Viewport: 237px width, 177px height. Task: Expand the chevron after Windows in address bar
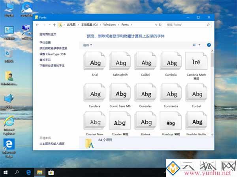(x=118, y=25)
